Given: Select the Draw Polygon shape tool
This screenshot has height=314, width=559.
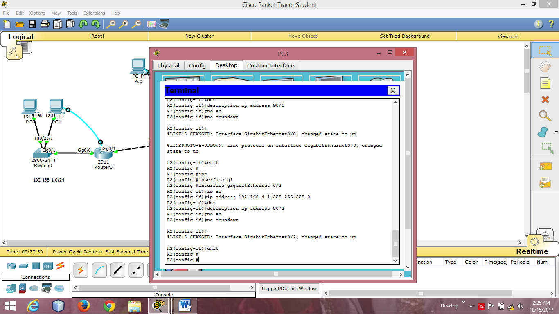Looking at the screenshot, I should click(543, 132).
